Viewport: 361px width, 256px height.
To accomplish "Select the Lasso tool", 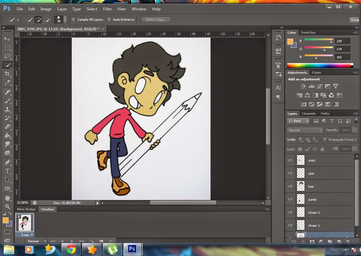I will (x=7, y=56).
